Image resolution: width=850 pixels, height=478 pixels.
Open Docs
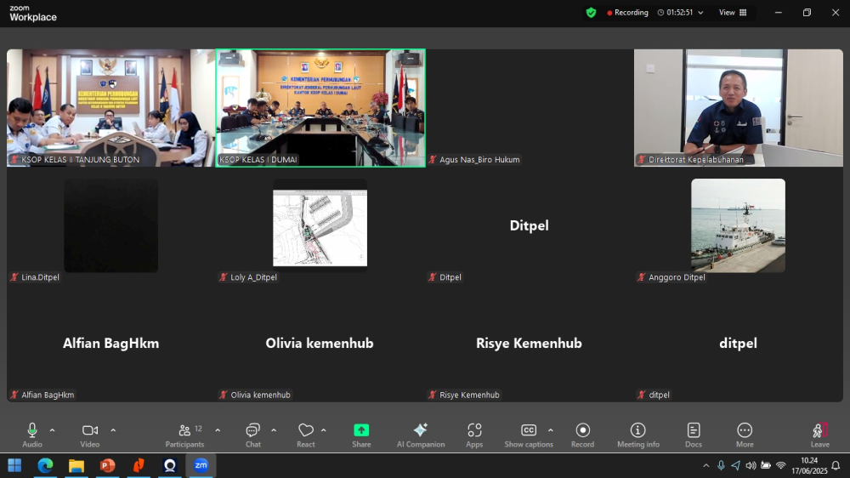coord(694,435)
